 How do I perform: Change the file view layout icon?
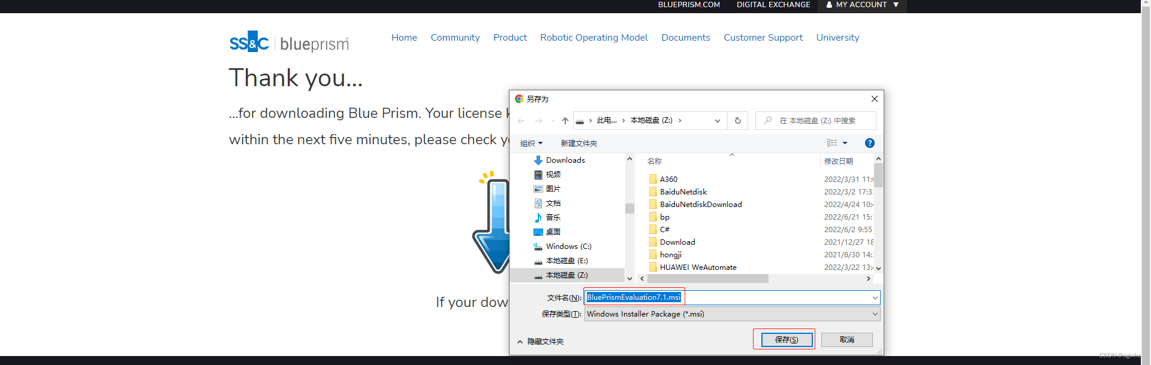(x=832, y=143)
